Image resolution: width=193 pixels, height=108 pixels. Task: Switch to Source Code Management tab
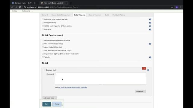(x=61, y=15)
